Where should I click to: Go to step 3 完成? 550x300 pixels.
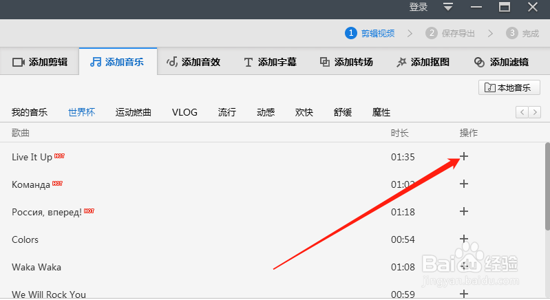522,33
